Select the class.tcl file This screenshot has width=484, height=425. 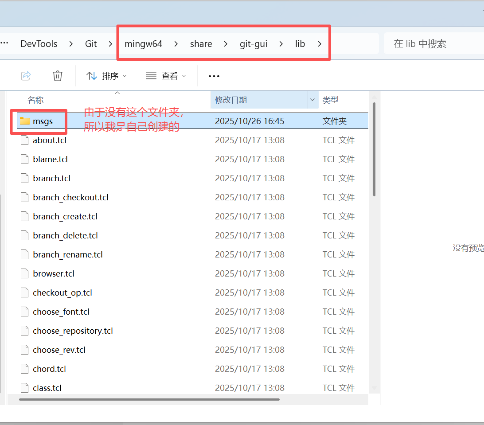[x=192, y=387]
